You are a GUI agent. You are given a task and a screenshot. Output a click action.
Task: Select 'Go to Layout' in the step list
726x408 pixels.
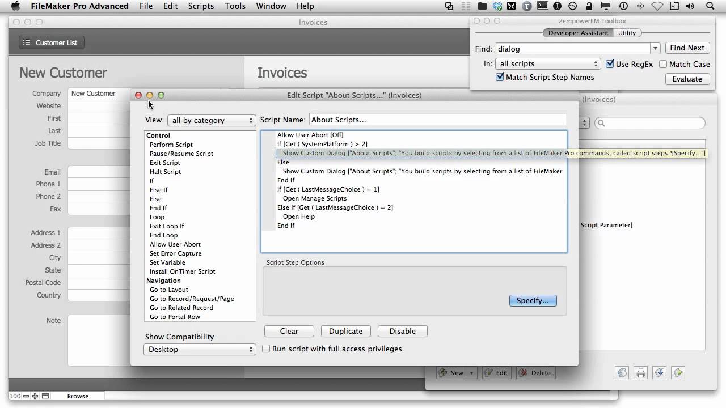pyautogui.click(x=169, y=290)
